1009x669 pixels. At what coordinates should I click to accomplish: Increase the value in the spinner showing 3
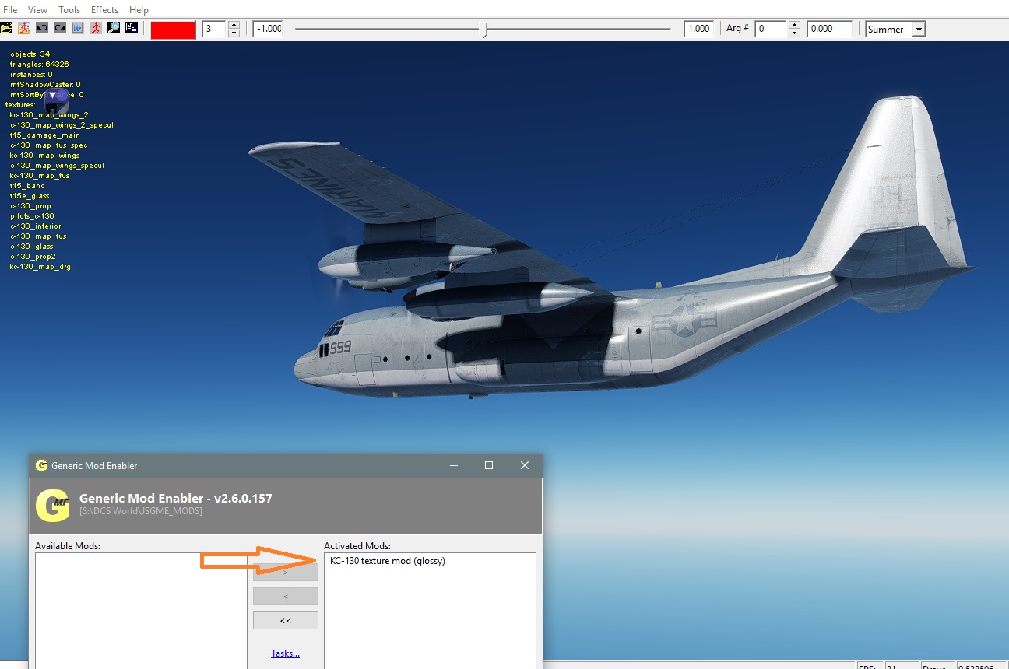[x=234, y=25]
